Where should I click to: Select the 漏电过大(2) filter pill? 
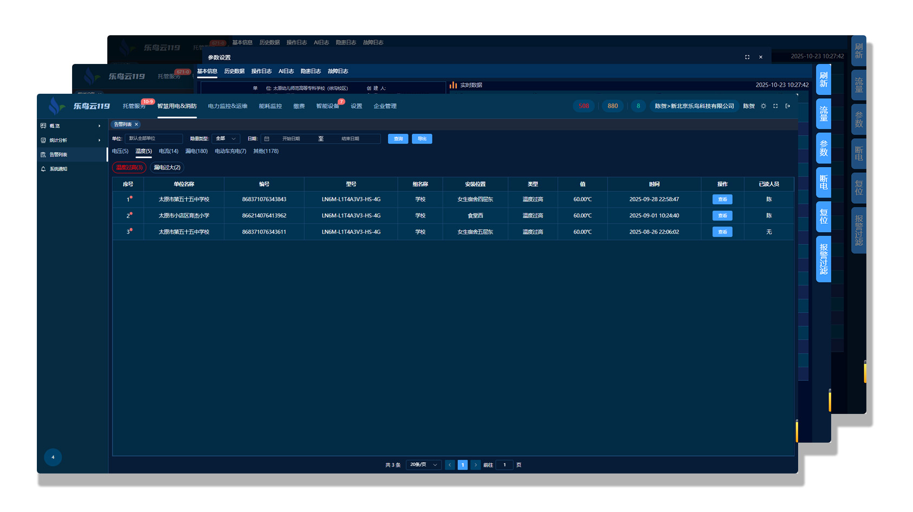point(167,167)
